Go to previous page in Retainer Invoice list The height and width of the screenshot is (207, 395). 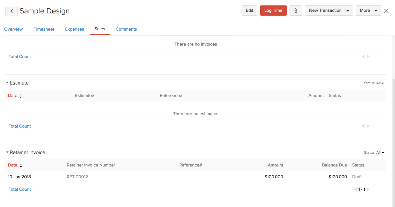355,189
